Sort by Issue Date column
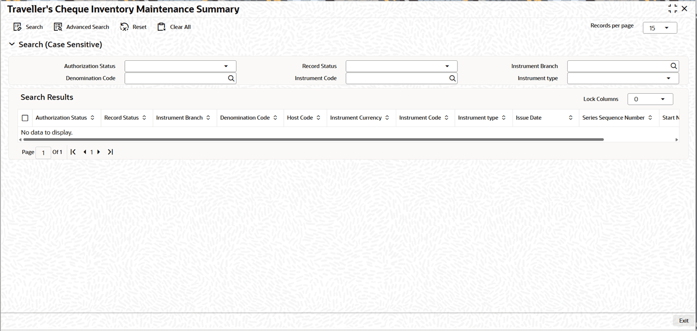The width and height of the screenshot is (697, 331). [570, 118]
